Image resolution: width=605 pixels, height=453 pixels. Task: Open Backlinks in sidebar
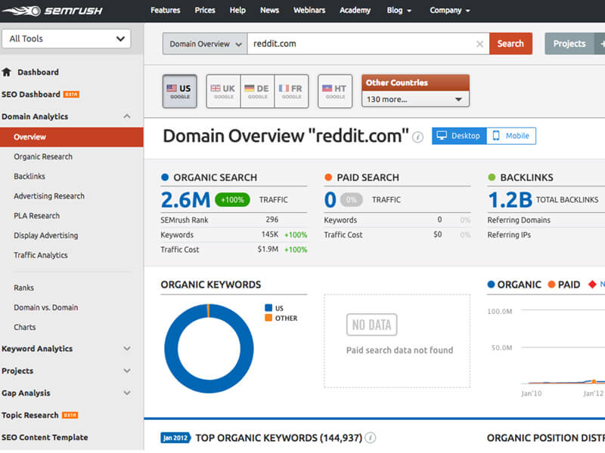(29, 177)
